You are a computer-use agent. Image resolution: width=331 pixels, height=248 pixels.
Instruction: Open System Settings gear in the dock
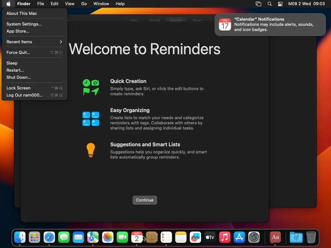(x=254, y=237)
